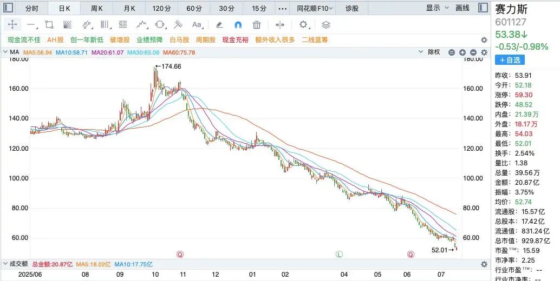Image resolution: width=560 pixels, height=281 pixels.
Task: Click the horizontal stretch arrows icon
Action: coord(280,24)
